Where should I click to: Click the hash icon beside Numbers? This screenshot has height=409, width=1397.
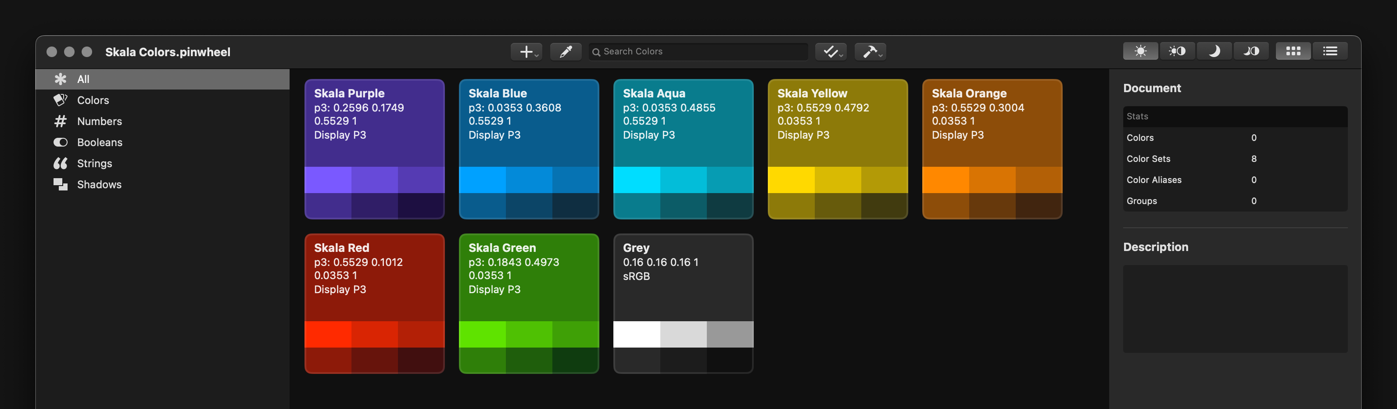click(x=60, y=122)
